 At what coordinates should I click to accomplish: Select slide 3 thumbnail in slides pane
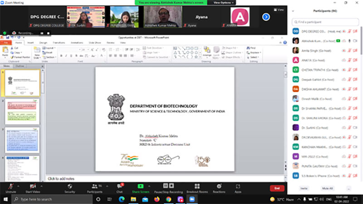pos(22,140)
